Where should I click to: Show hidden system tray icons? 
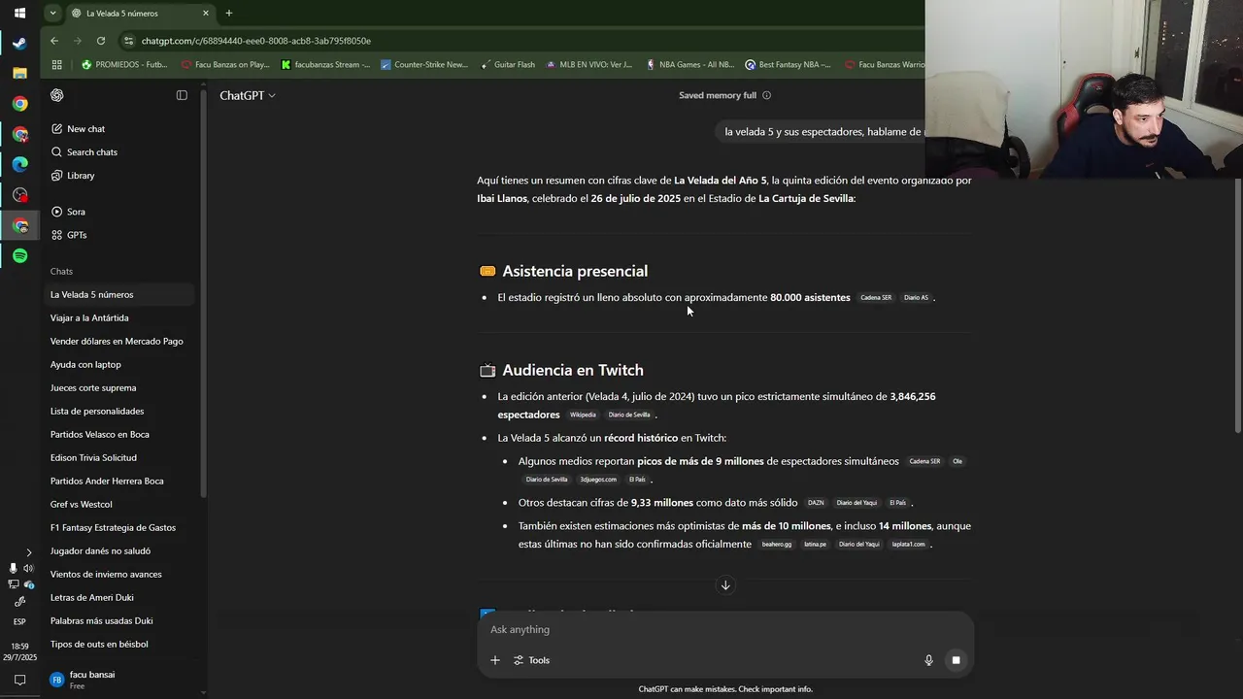28,552
